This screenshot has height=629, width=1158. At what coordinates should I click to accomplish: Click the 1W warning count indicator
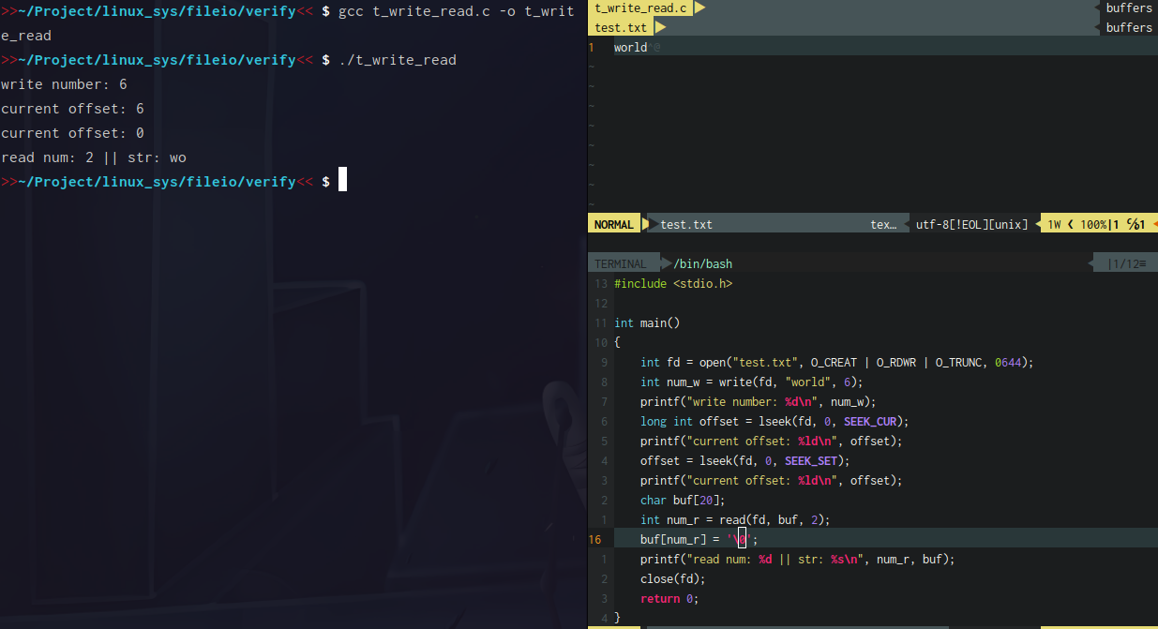(x=1056, y=224)
